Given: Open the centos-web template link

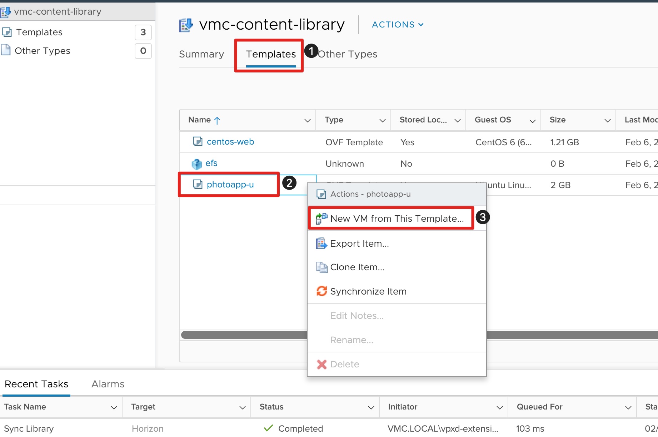Looking at the screenshot, I should tap(230, 142).
